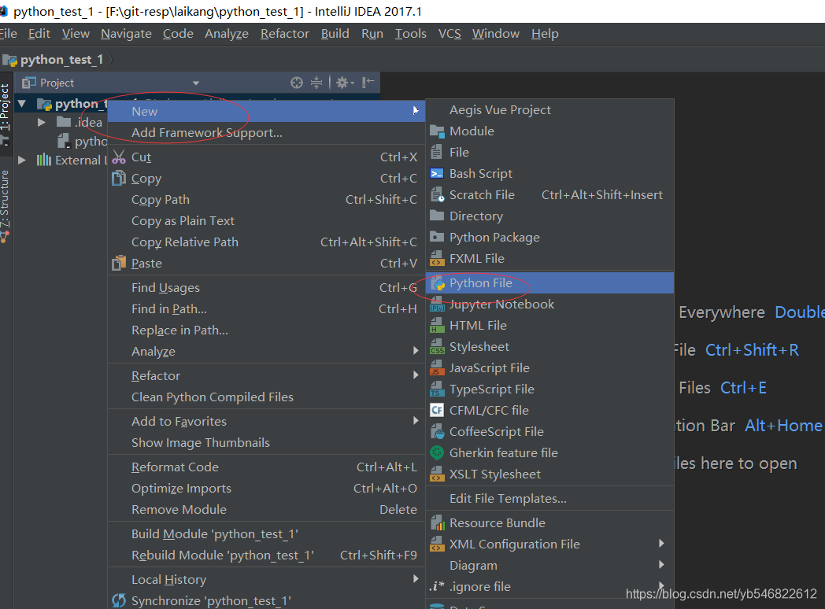The height and width of the screenshot is (609, 825).
Task: Select Find Usages entry
Action: coord(266,288)
